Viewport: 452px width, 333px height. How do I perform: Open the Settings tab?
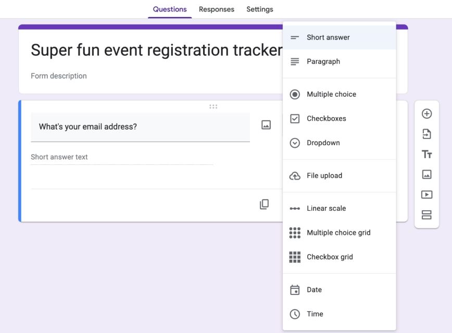click(x=260, y=9)
